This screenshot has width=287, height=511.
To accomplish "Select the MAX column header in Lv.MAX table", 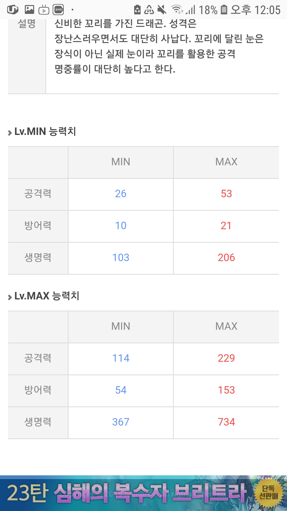I will (226, 326).
